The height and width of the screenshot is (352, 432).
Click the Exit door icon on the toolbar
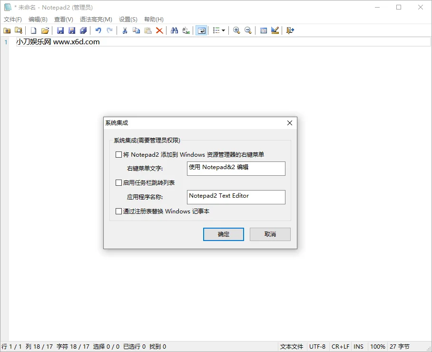click(x=289, y=30)
